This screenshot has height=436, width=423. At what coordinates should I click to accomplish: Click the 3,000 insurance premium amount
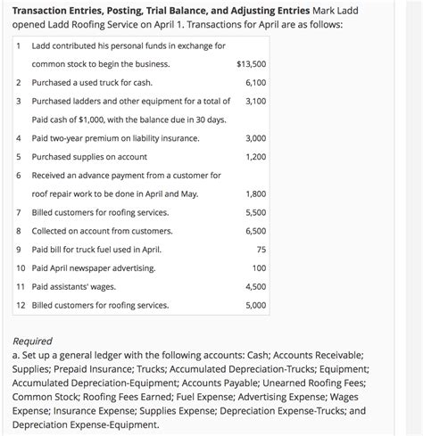coord(256,138)
